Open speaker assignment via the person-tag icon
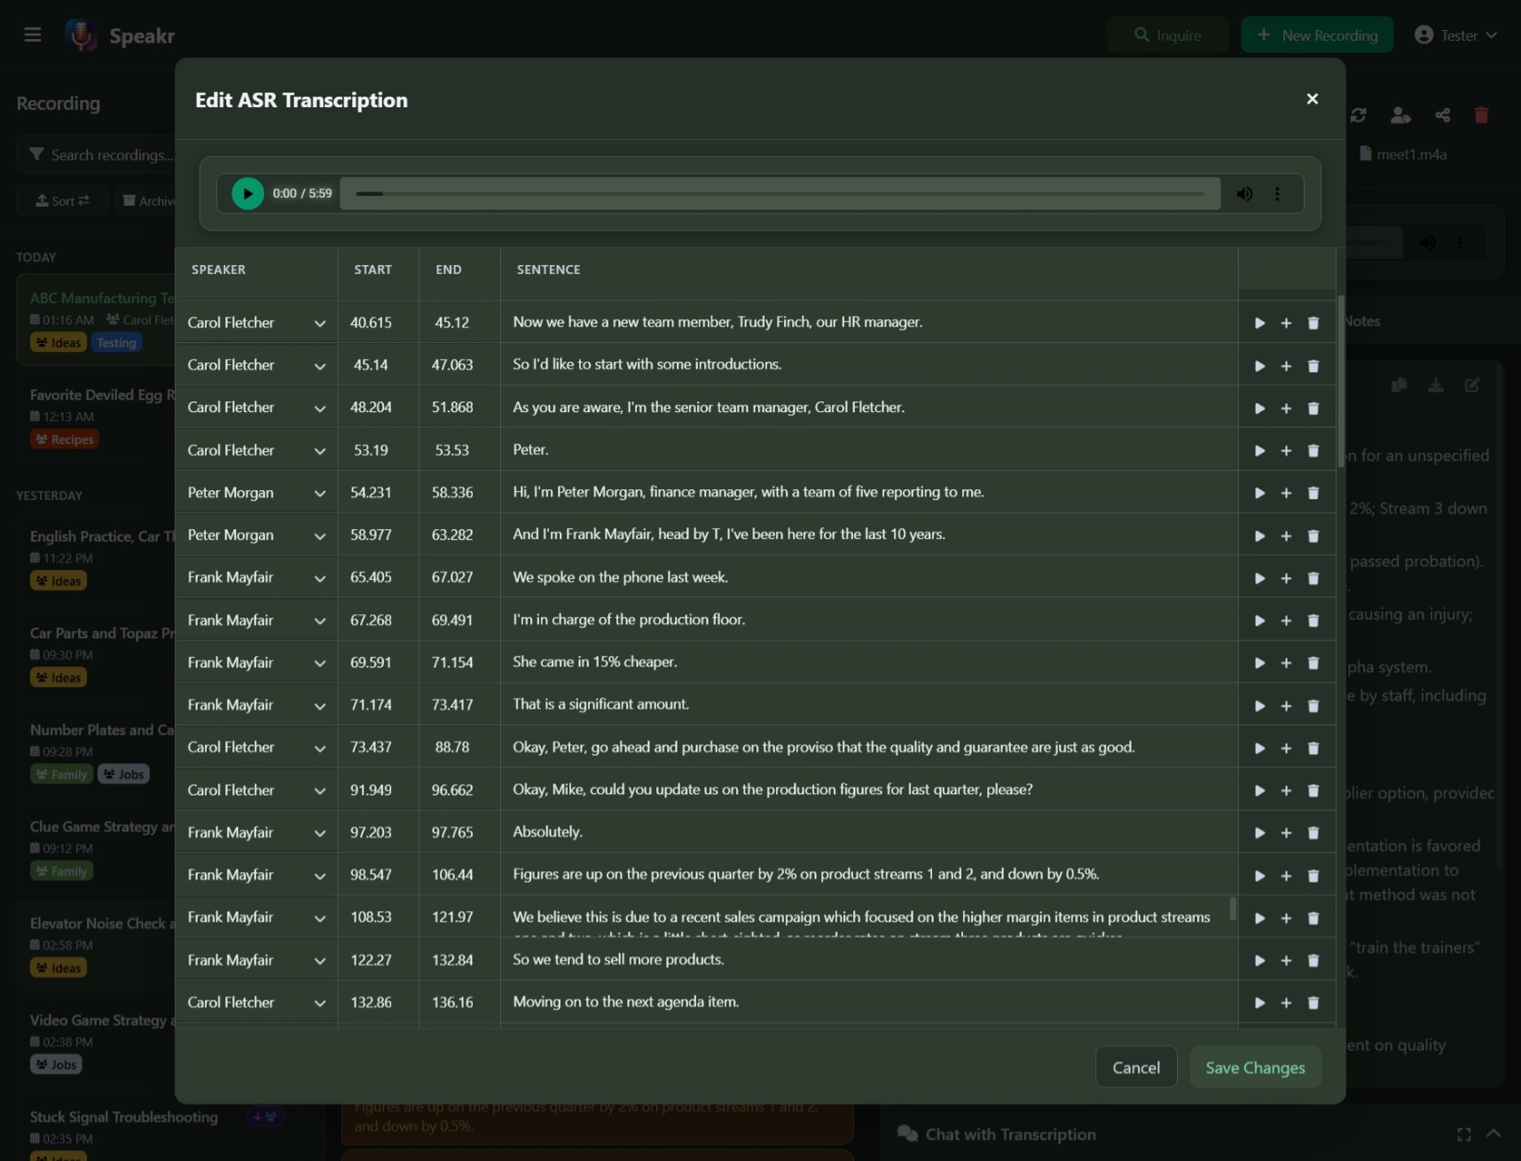Screen dimensions: 1521x1161 (1401, 115)
